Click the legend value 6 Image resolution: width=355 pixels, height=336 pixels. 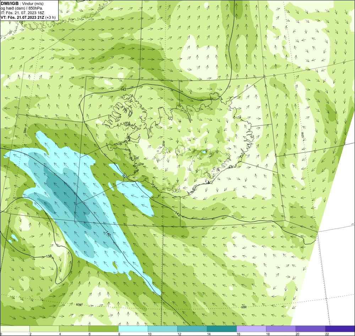(89, 334)
